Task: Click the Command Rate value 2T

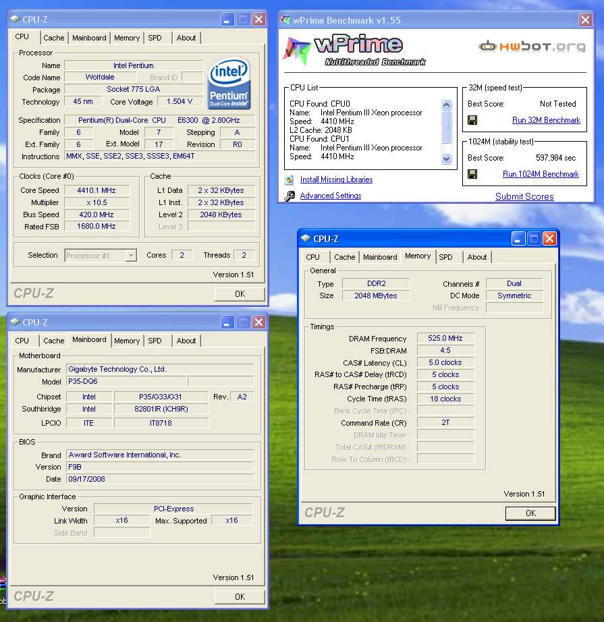Action: coord(445,423)
